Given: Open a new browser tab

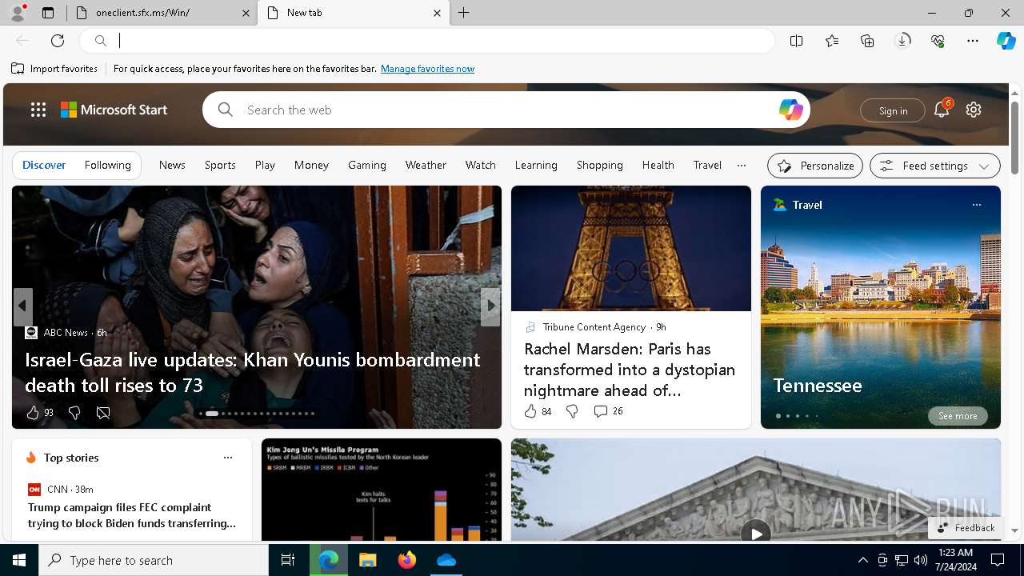Looking at the screenshot, I should pyautogui.click(x=464, y=13).
